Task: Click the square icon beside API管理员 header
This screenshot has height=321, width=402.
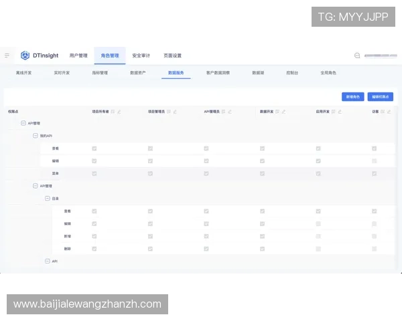Action: pos(223,112)
